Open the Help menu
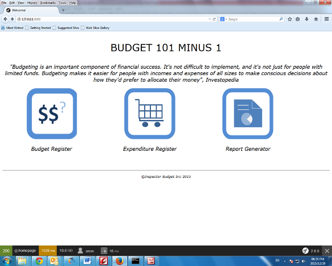Viewport: 332px width, 266px height. pyautogui.click(x=73, y=3)
